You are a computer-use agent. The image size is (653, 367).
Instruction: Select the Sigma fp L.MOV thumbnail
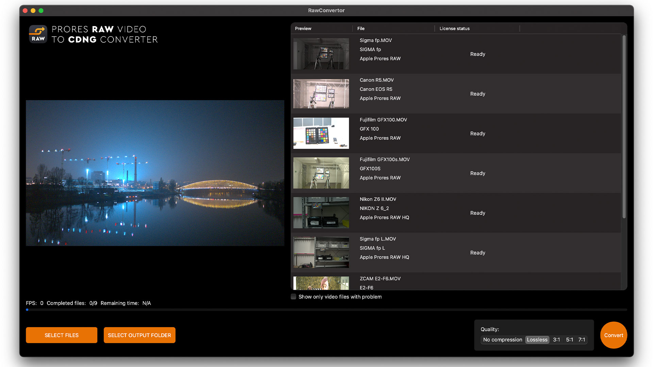[x=321, y=252]
